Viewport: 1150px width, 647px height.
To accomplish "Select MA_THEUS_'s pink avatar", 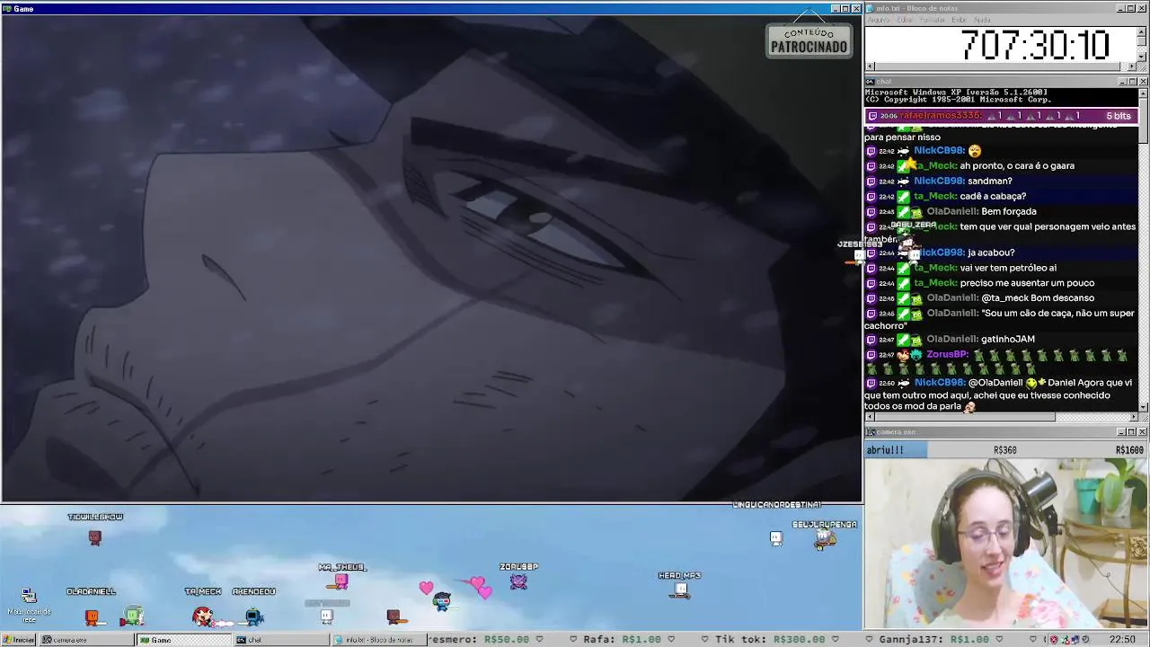I will (341, 582).
